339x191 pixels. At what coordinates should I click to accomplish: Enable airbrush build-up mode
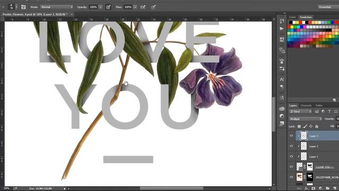143,7
